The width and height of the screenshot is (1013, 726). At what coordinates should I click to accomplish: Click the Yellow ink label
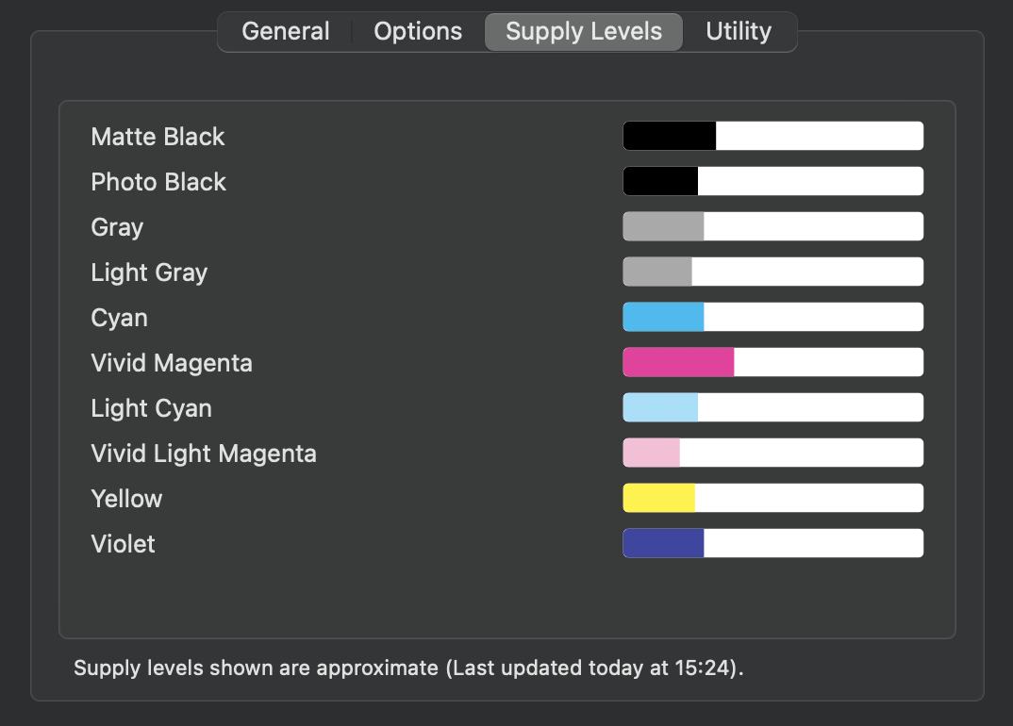[x=126, y=499]
